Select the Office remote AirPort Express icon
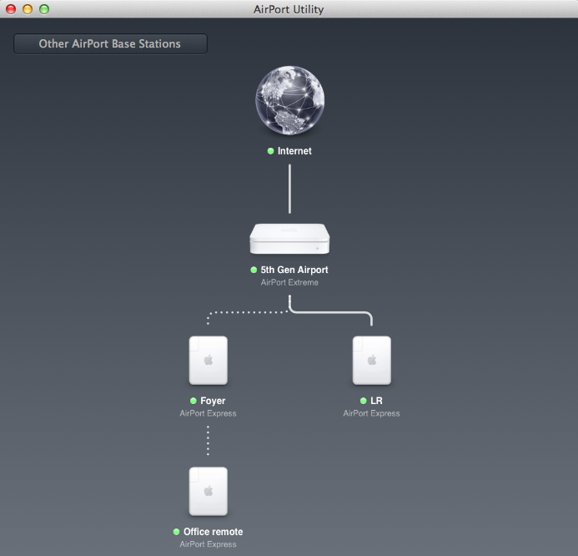The image size is (578, 556). click(209, 492)
